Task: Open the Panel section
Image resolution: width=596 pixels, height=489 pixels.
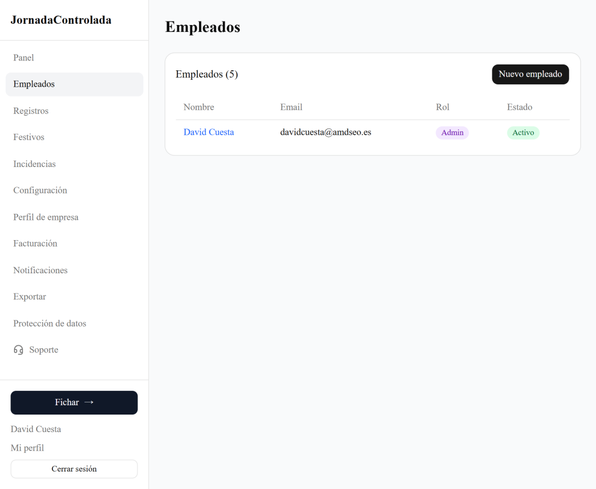Action: 24,58
